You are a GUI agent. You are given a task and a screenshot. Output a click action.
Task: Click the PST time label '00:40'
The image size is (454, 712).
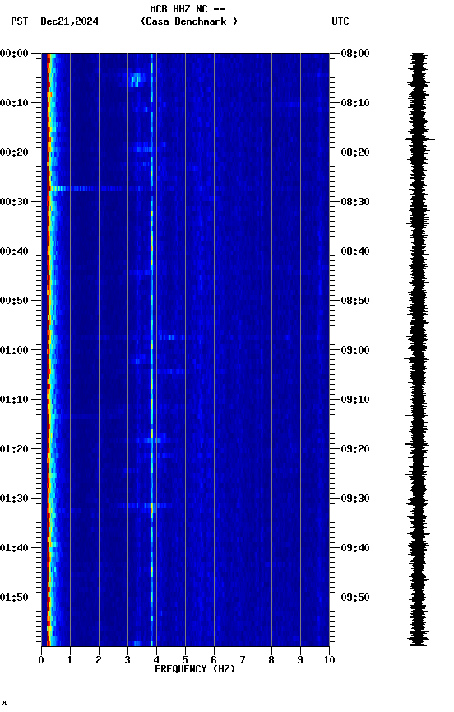coord(14,251)
